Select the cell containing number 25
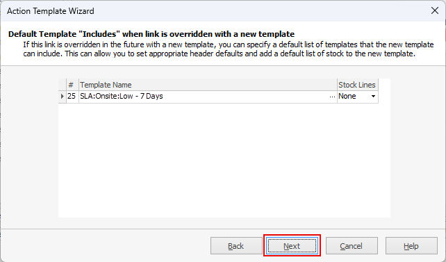446x262 pixels. (72, 97)
